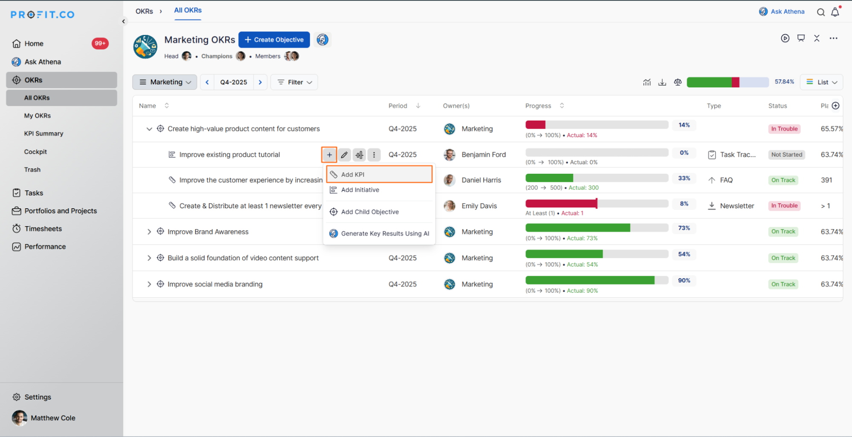Screen dimensions: 852x437
Task: Click the Newsletter type cell
Action: pos(731,206)
